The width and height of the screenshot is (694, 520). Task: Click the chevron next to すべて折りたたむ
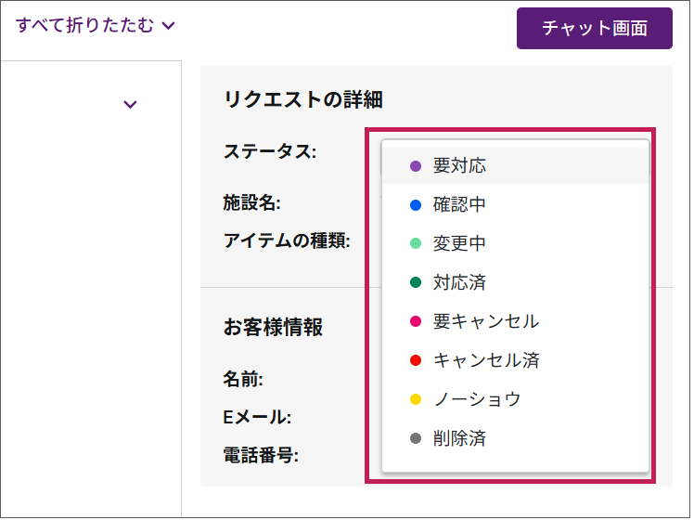tap(168, 26)
